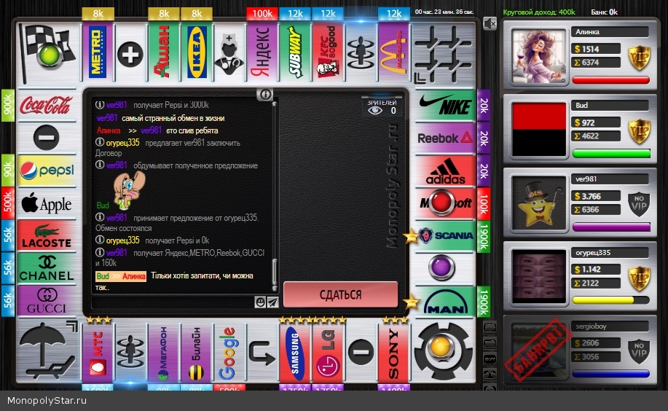This screenshot has height=411, width=668.
Task: Open the chat info icon
Action: 264,94
